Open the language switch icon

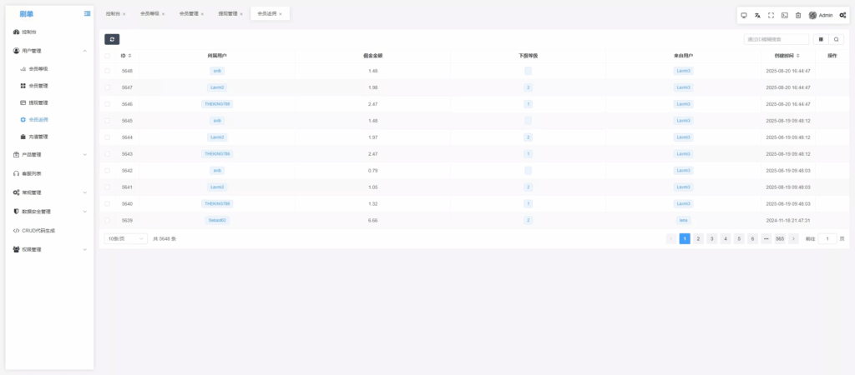coord(757,15)
